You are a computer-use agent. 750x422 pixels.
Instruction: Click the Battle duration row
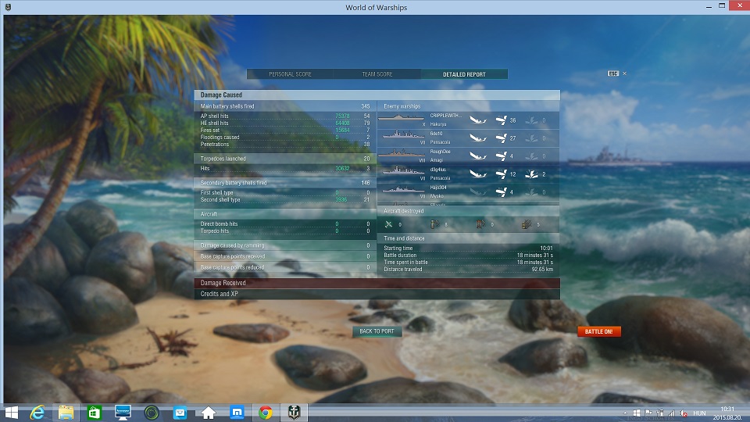tap(468, 255)
